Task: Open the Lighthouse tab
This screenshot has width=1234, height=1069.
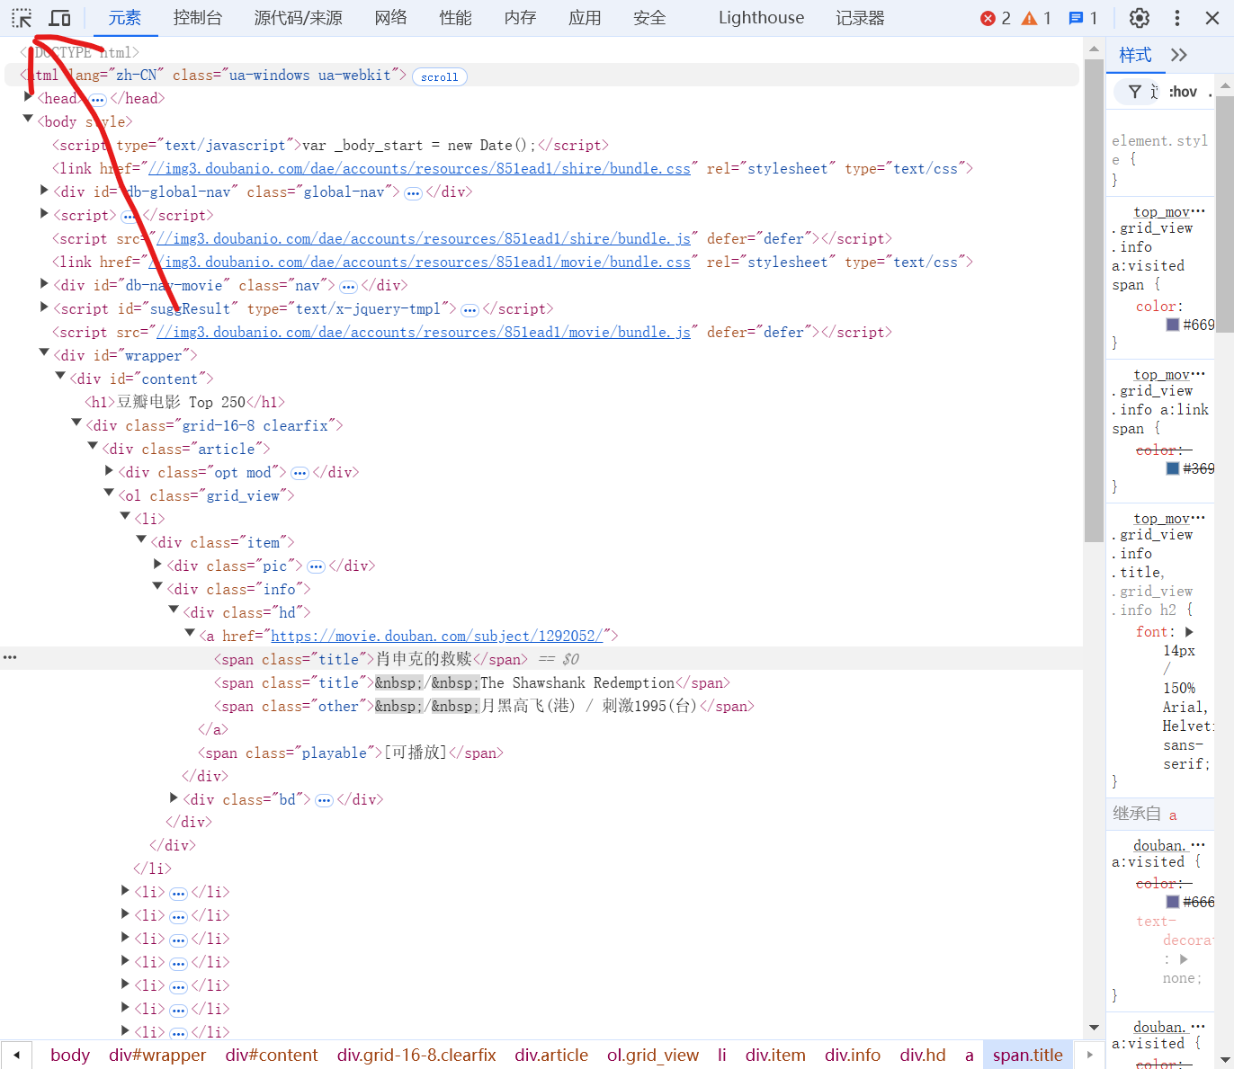Action: [762, 18]
